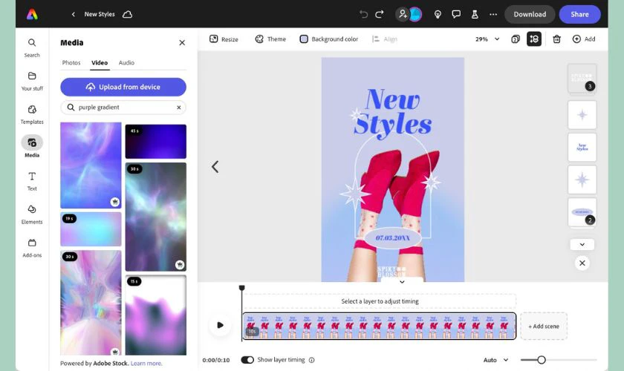Go back using the arrow beside New Styles
This screenshot has height=371, width=624.
click(74, 14)
